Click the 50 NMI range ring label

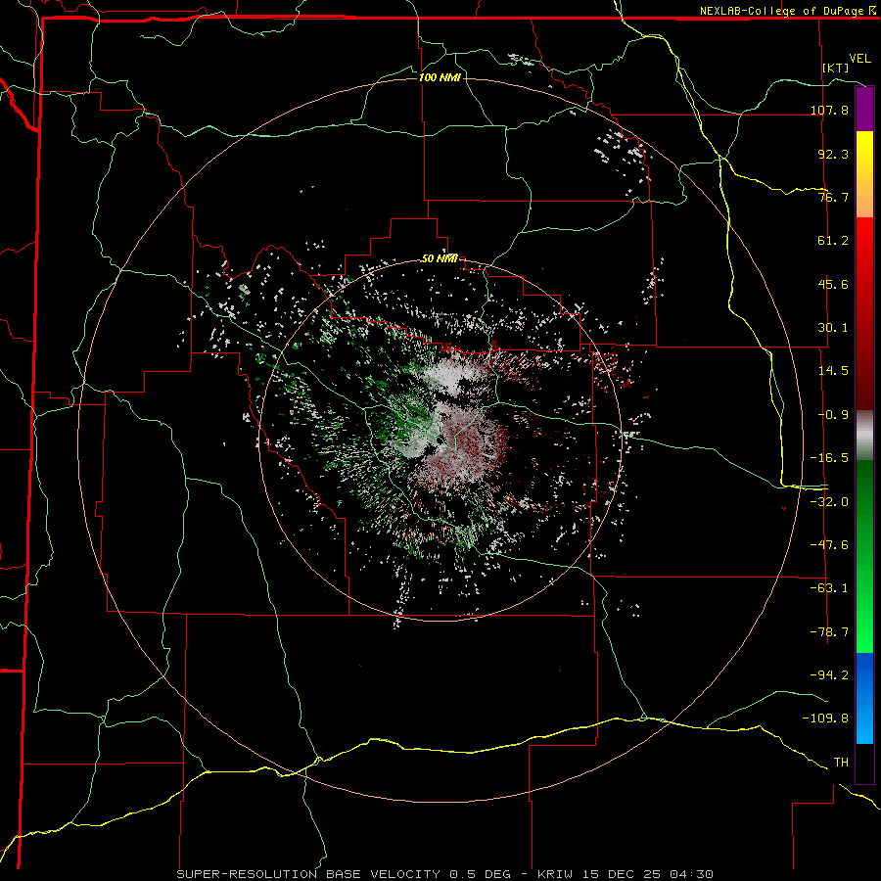[440, 258]
